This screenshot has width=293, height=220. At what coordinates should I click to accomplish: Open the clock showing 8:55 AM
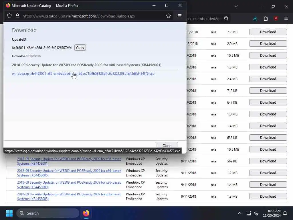pyautogui.click(x=272, y=213)
